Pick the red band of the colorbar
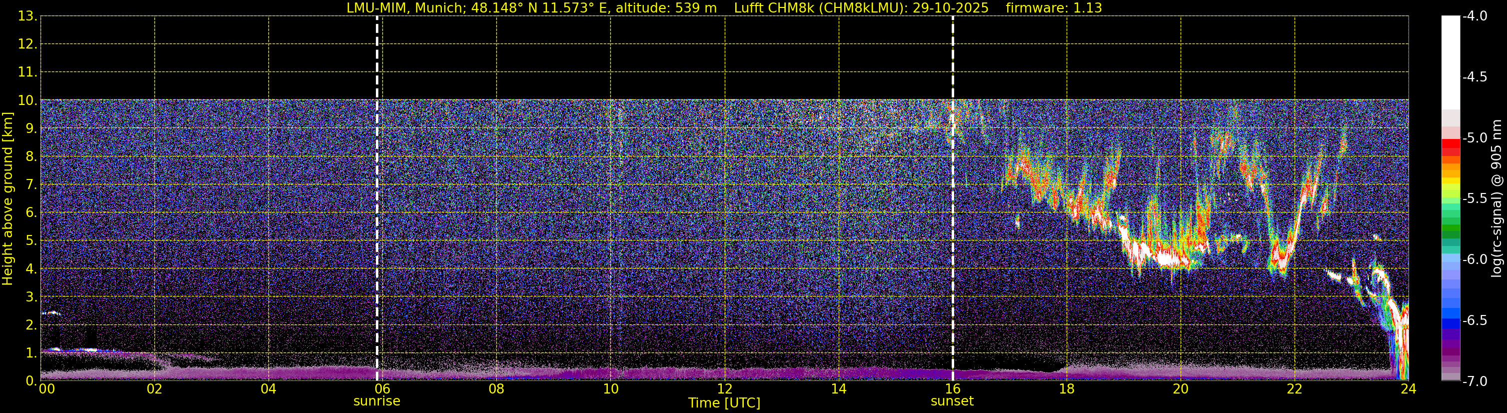The width and height of the screenshot is (1507, 413). tap(1451, 143)
